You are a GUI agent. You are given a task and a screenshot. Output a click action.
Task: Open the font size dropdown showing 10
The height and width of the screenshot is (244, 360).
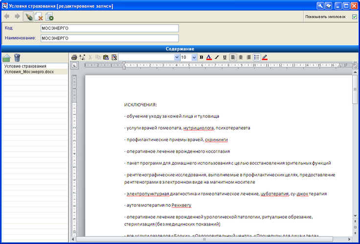pos(194,57)
